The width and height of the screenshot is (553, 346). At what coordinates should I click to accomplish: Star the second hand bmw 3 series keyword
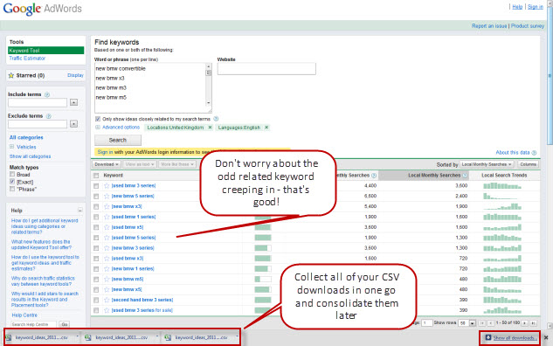[x=107, y=301]
